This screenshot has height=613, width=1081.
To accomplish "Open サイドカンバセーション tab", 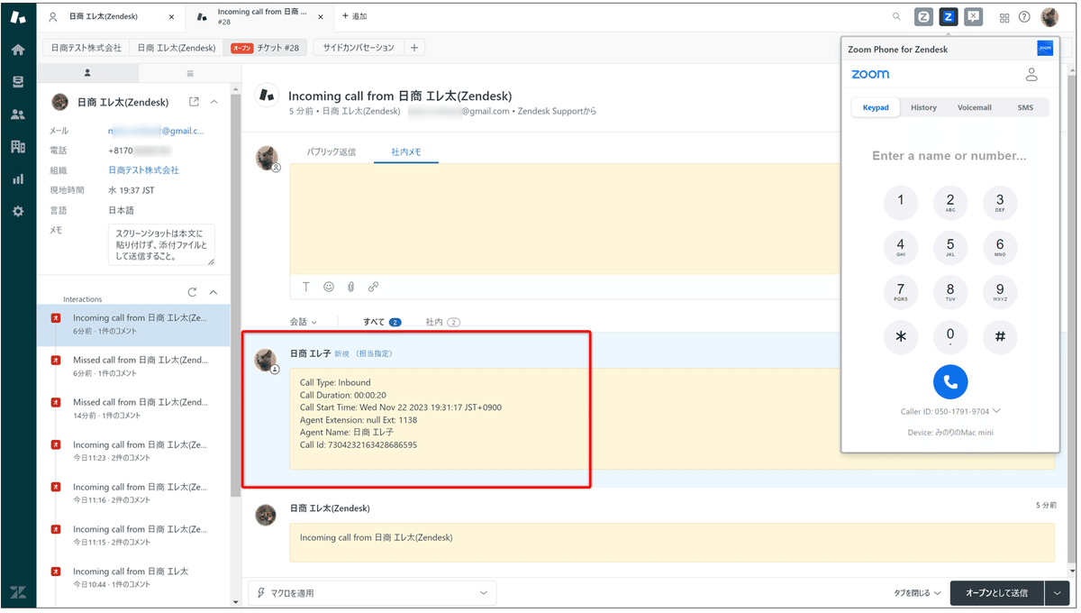I will [359, 48].
